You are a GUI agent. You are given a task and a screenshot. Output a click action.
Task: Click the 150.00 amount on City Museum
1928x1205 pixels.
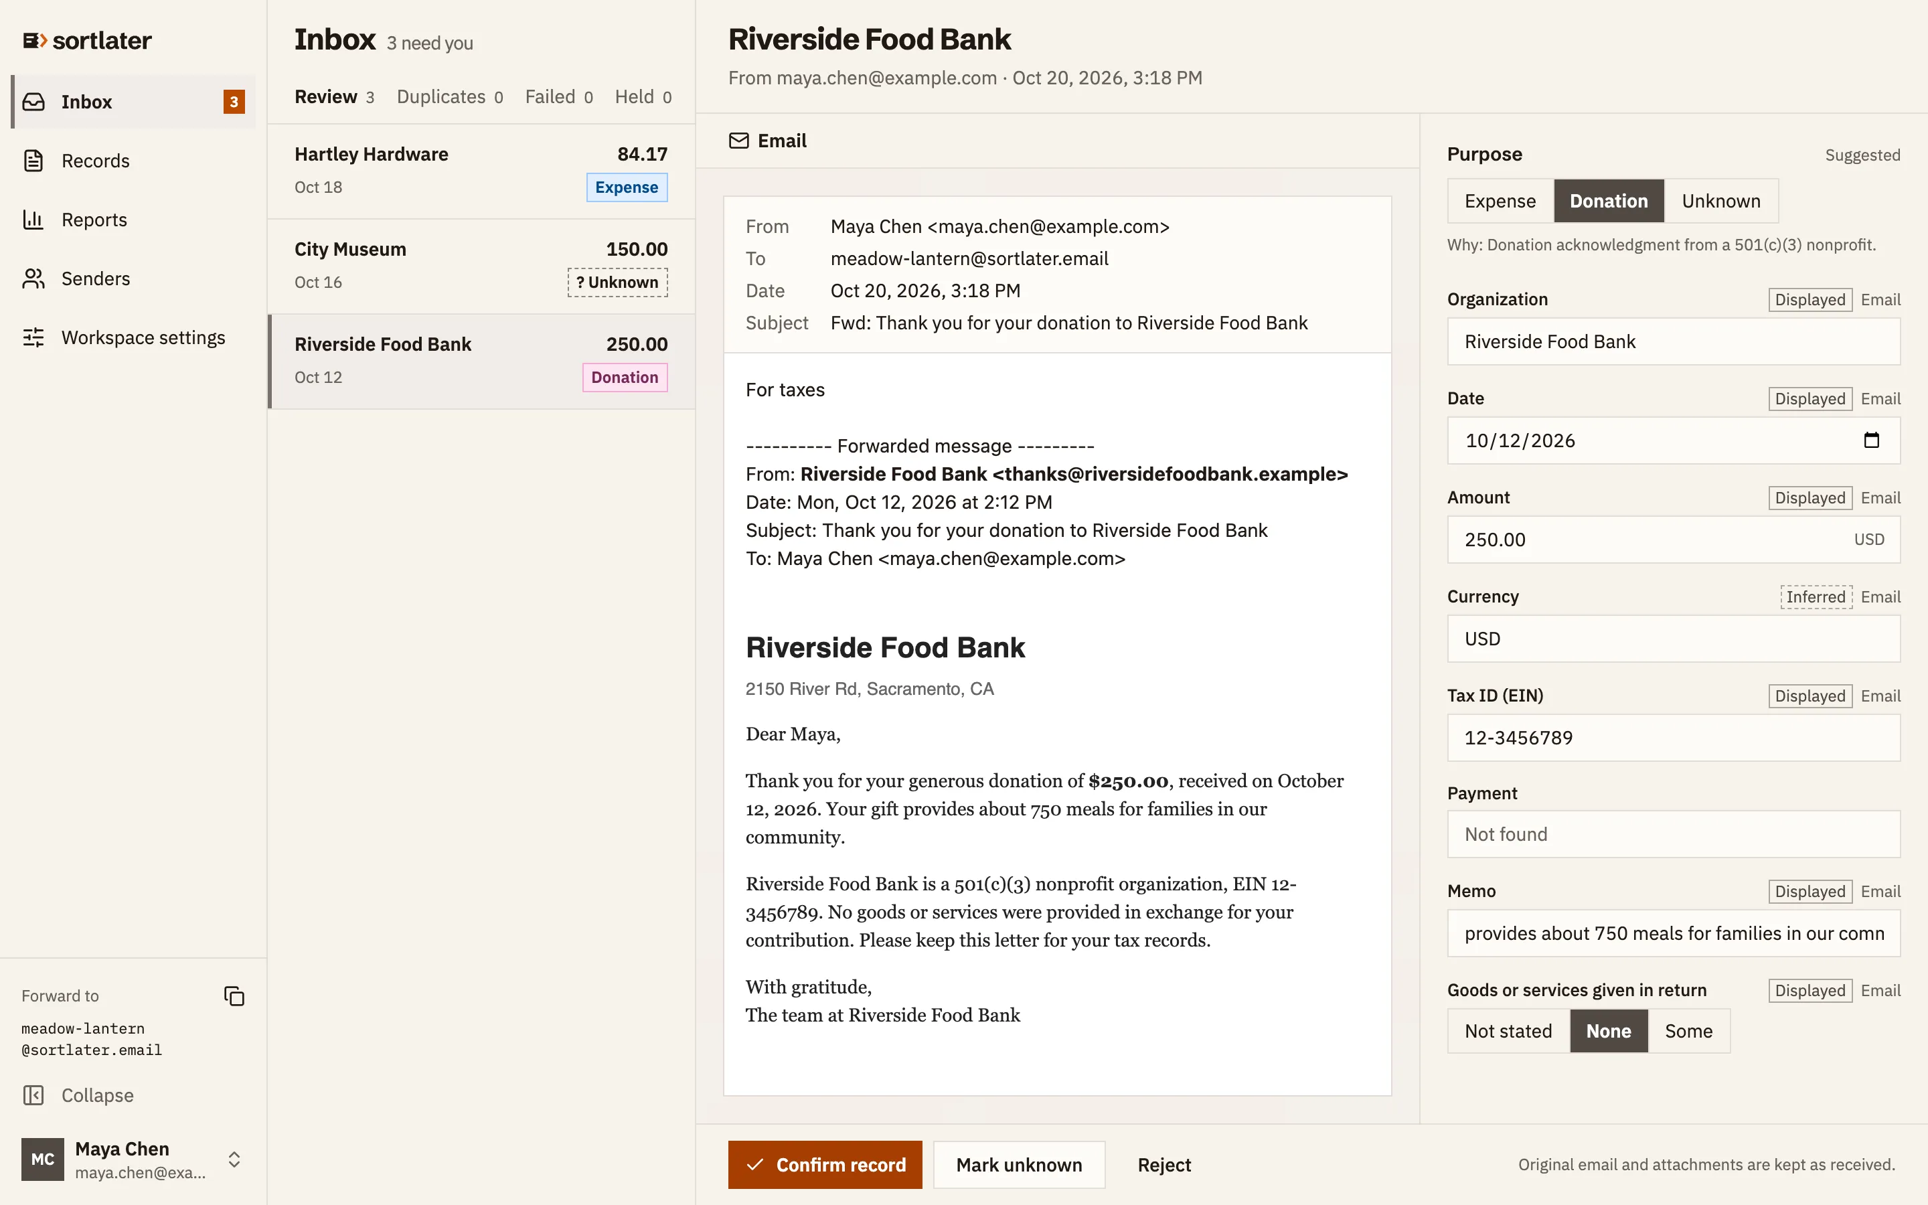pos(637,250)
